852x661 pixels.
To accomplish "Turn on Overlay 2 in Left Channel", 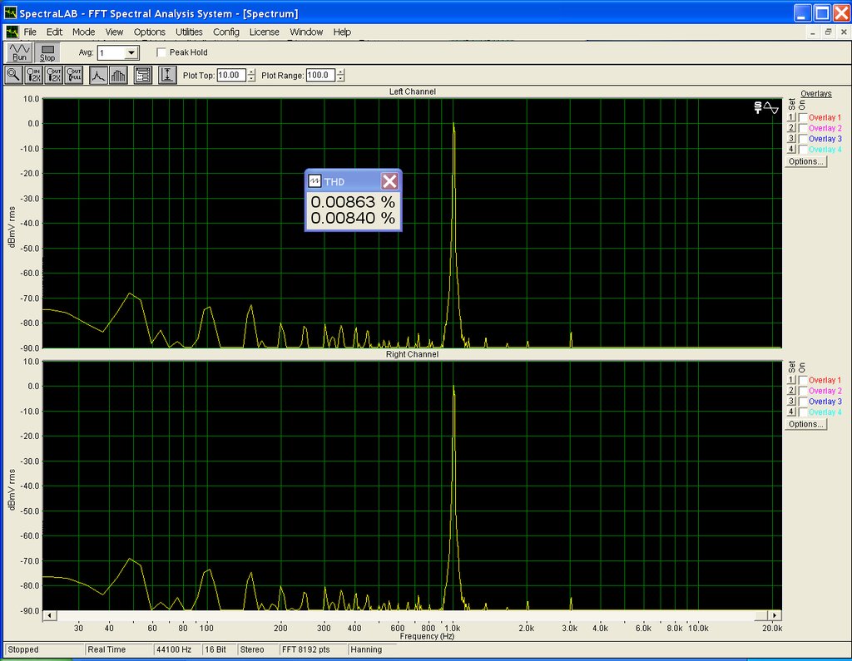I will pyautogui.click(x=803, y=128).
